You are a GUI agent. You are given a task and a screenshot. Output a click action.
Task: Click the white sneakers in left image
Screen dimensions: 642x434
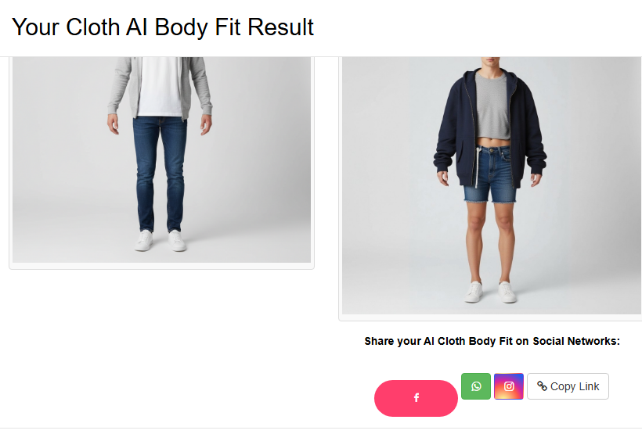point(160,241)
